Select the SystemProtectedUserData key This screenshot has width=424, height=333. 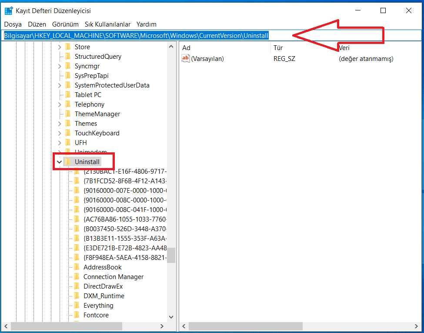coord(112,85)
